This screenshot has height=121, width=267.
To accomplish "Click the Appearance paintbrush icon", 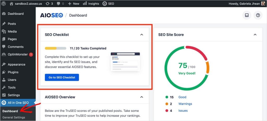I will point(4,65).
